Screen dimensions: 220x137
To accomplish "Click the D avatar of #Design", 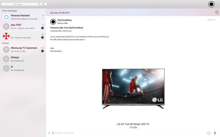I will tap(6, 59).
